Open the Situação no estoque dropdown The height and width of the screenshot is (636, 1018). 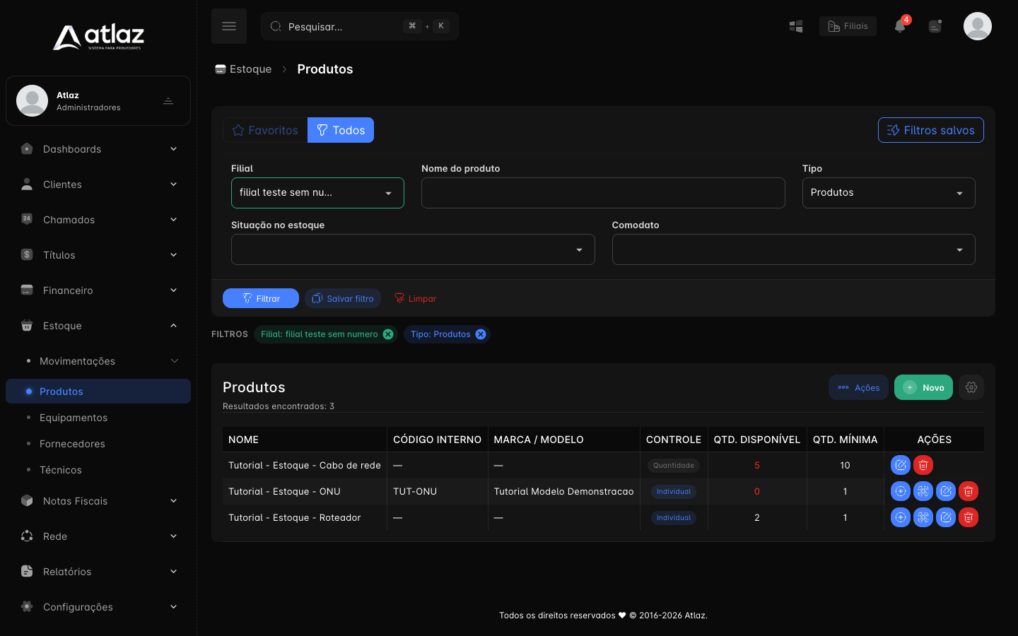[413, 249]
